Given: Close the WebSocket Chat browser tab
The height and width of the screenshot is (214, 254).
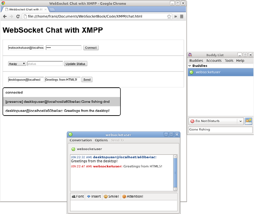Looking at the screenshot, I should [x=46, y=9].
